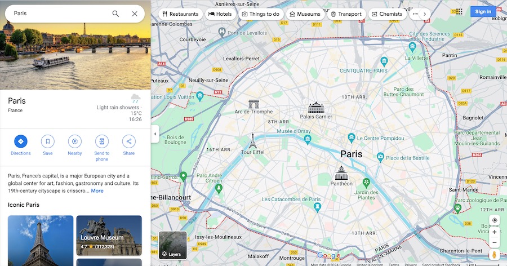Viewport: 507px width, 266px height.
Task: Select the CENTQUATRE-PARIS marker
Action: [x=384, y=61]
